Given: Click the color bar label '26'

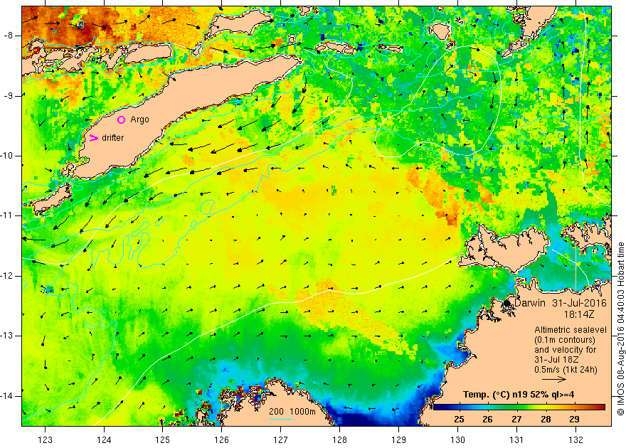Looking at the screenshot, I should pos(487,420).
